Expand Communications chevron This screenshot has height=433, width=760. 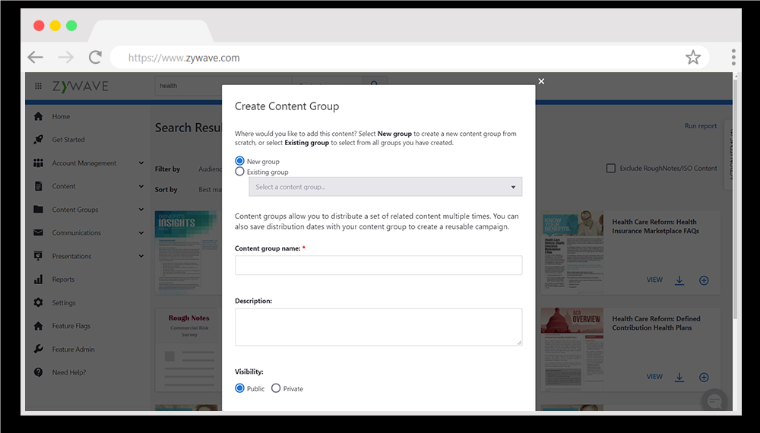point(141,232)
